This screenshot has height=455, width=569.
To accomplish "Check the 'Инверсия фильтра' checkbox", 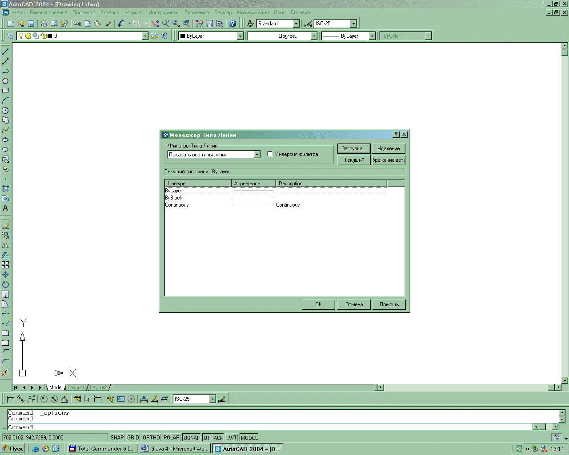I will coord(270,154).
